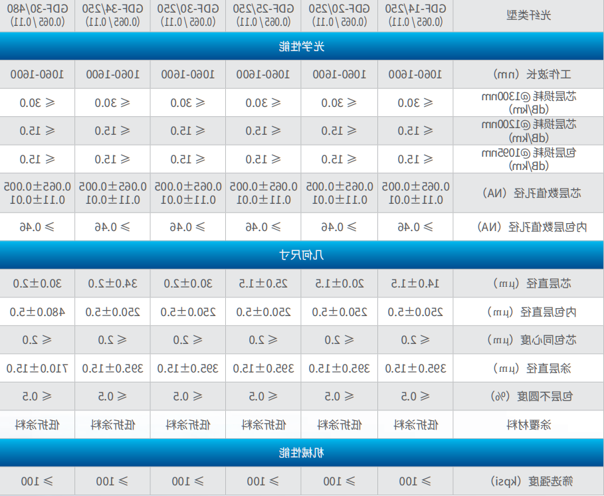Select the GDF-25/250 column header
This screenshot has width=604, height=496.
click(x=264, y=16)
